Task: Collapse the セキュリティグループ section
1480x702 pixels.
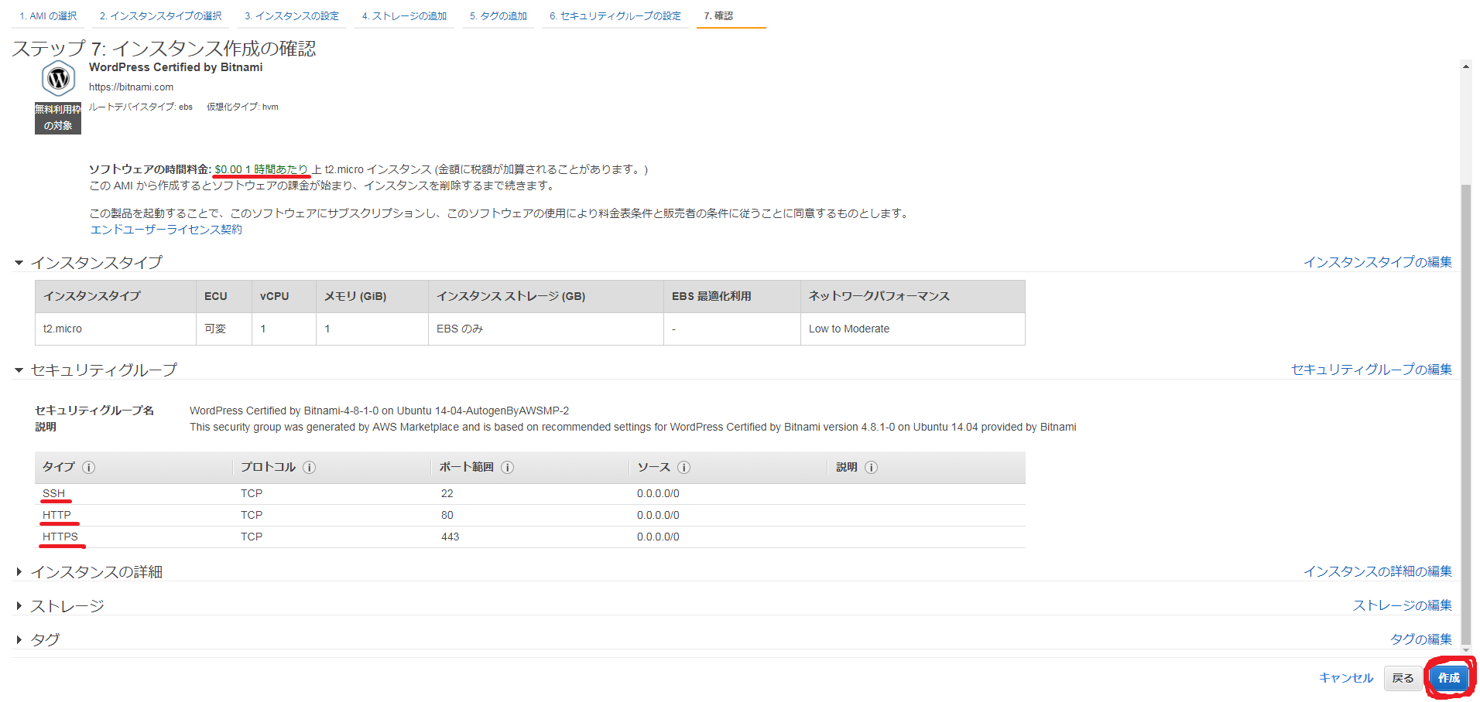Action: pos(19,370)
